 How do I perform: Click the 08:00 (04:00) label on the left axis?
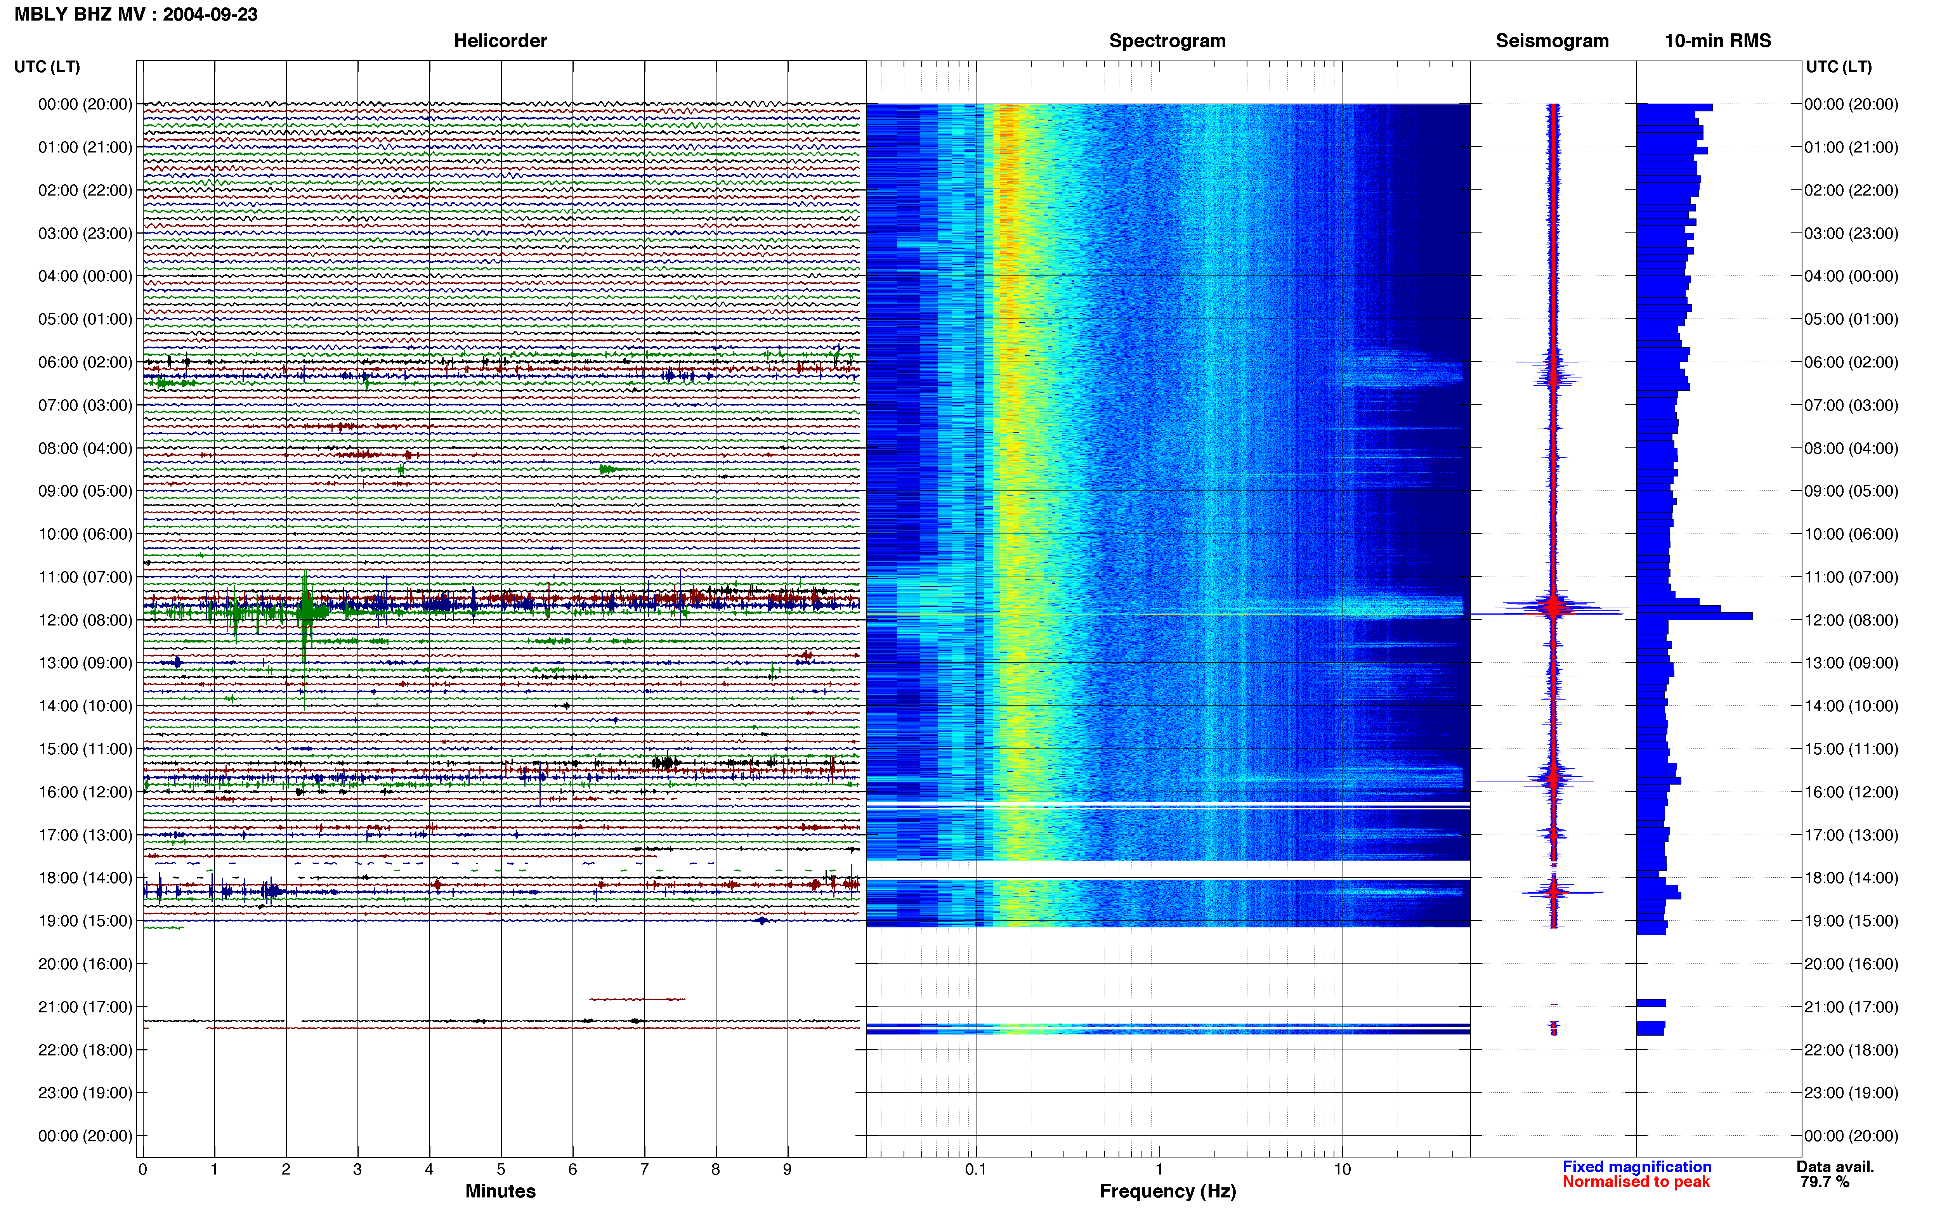pyautogui.click(x=85, y=449)
